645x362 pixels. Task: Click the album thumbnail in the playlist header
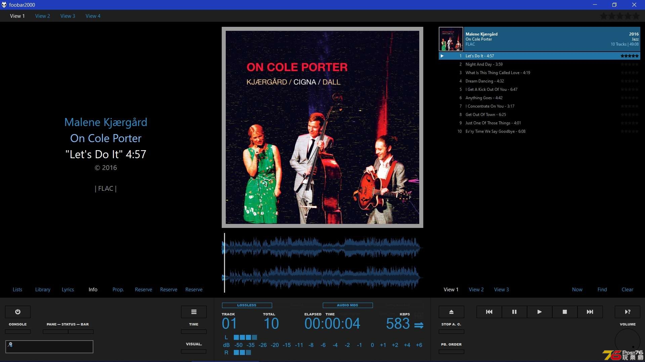(451, 39)
